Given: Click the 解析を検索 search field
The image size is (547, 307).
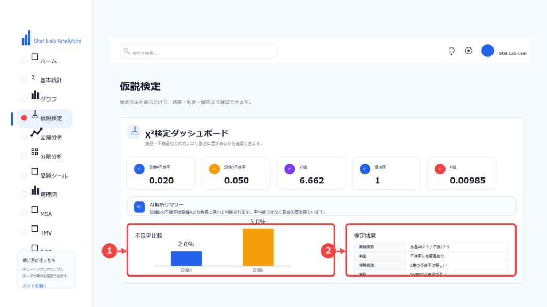Looking at the screenshot, I should 199,51.
